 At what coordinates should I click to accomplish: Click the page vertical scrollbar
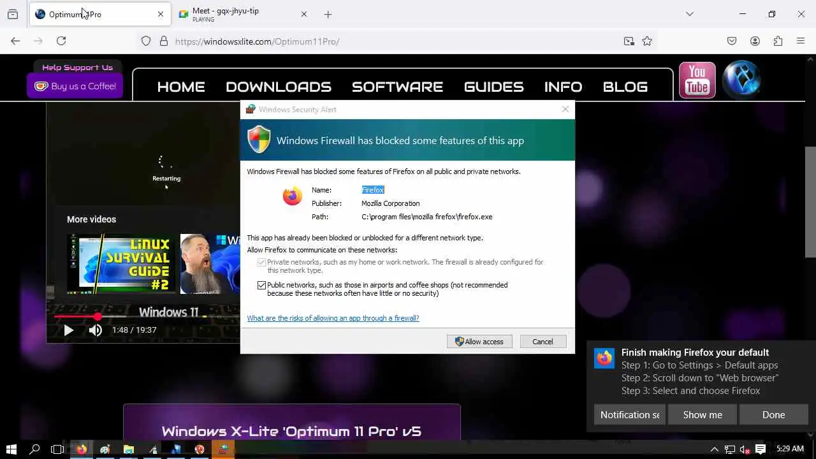tap(811, 202)
